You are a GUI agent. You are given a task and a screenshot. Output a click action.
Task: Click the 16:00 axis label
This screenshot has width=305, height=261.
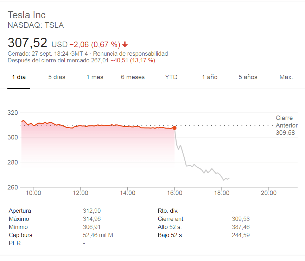pyautogui.click(x=174, y=193)
